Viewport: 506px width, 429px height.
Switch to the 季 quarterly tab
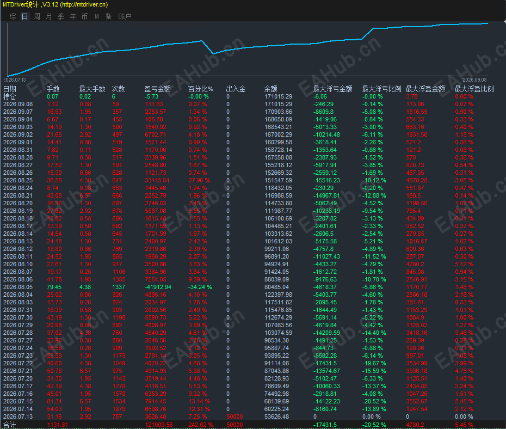(x=61, y=16)
